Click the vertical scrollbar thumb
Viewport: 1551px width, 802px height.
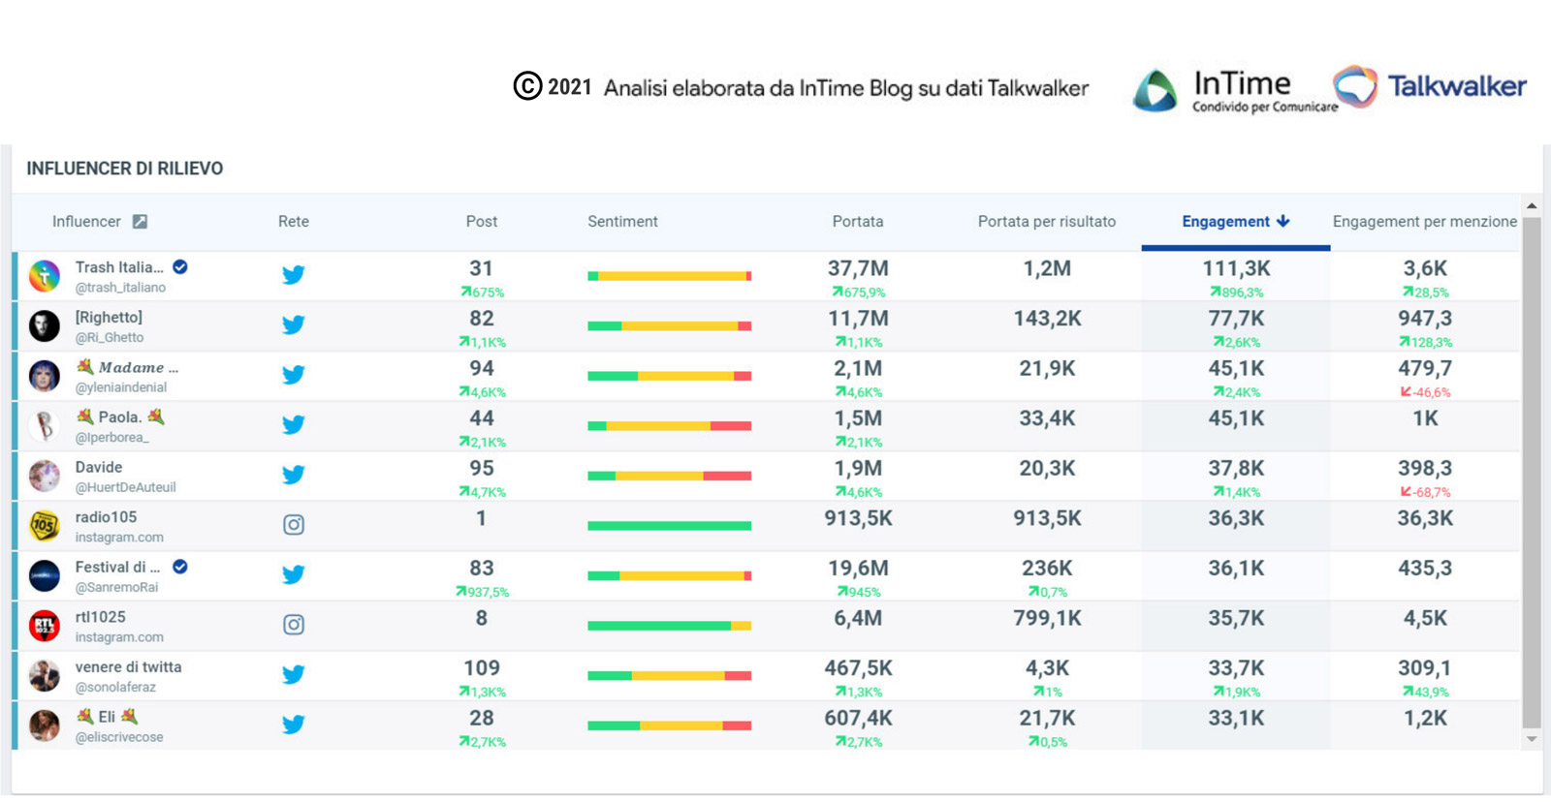point(1532,472)
